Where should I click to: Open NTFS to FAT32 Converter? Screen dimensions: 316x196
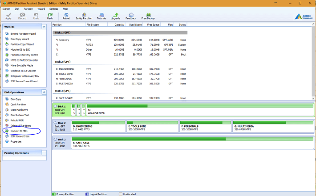click(x=24, y=60)
